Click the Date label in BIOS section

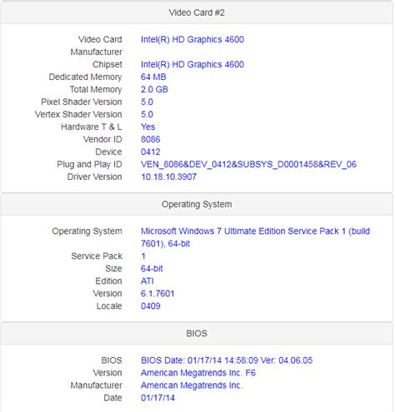[x=112, y=398]
